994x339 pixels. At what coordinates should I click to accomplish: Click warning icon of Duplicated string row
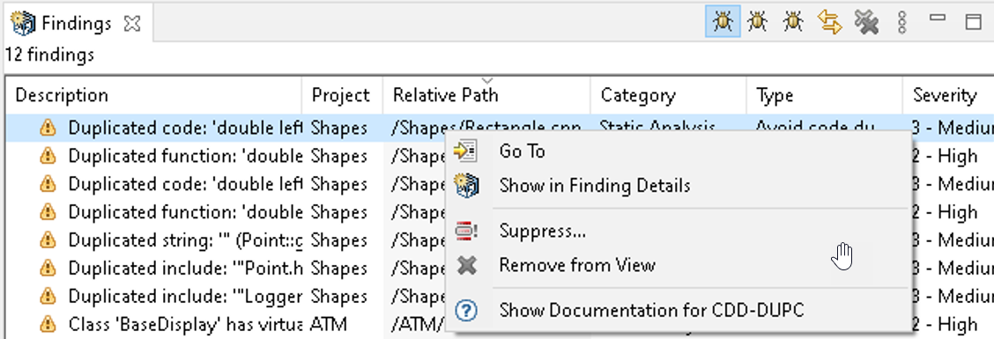48,240
